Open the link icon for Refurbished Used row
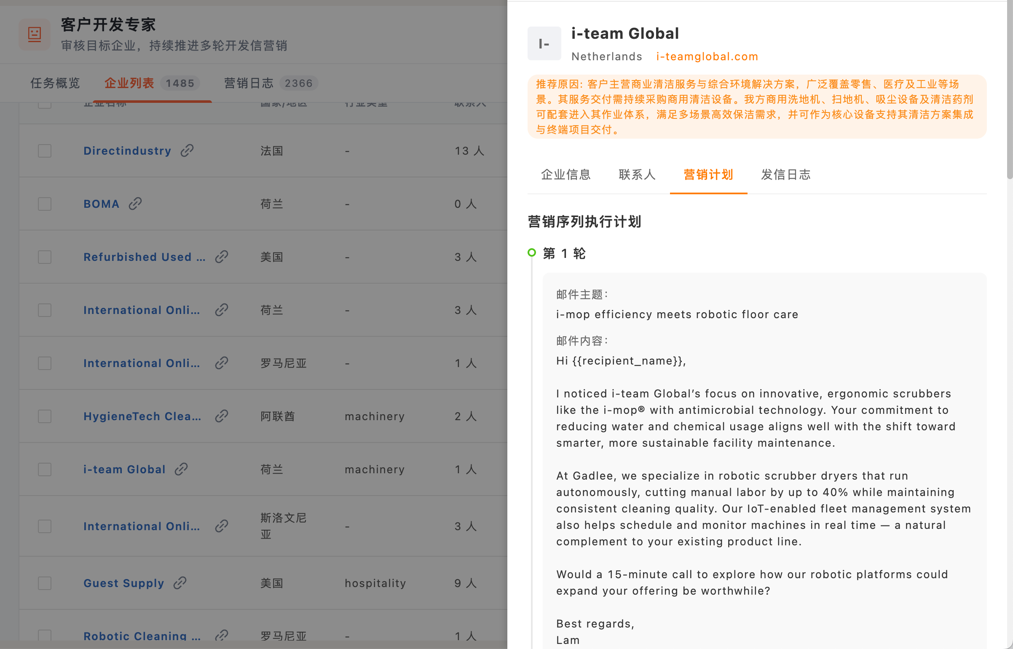1013x649 pixels. [222, 257]
